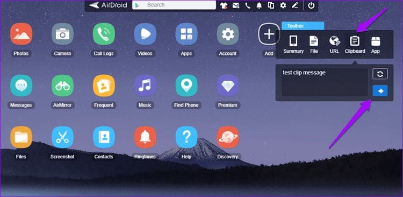The width and height of the screenshot is (403, 197).
Task: Select the Toolbox tab header
Action: [303, 26]
